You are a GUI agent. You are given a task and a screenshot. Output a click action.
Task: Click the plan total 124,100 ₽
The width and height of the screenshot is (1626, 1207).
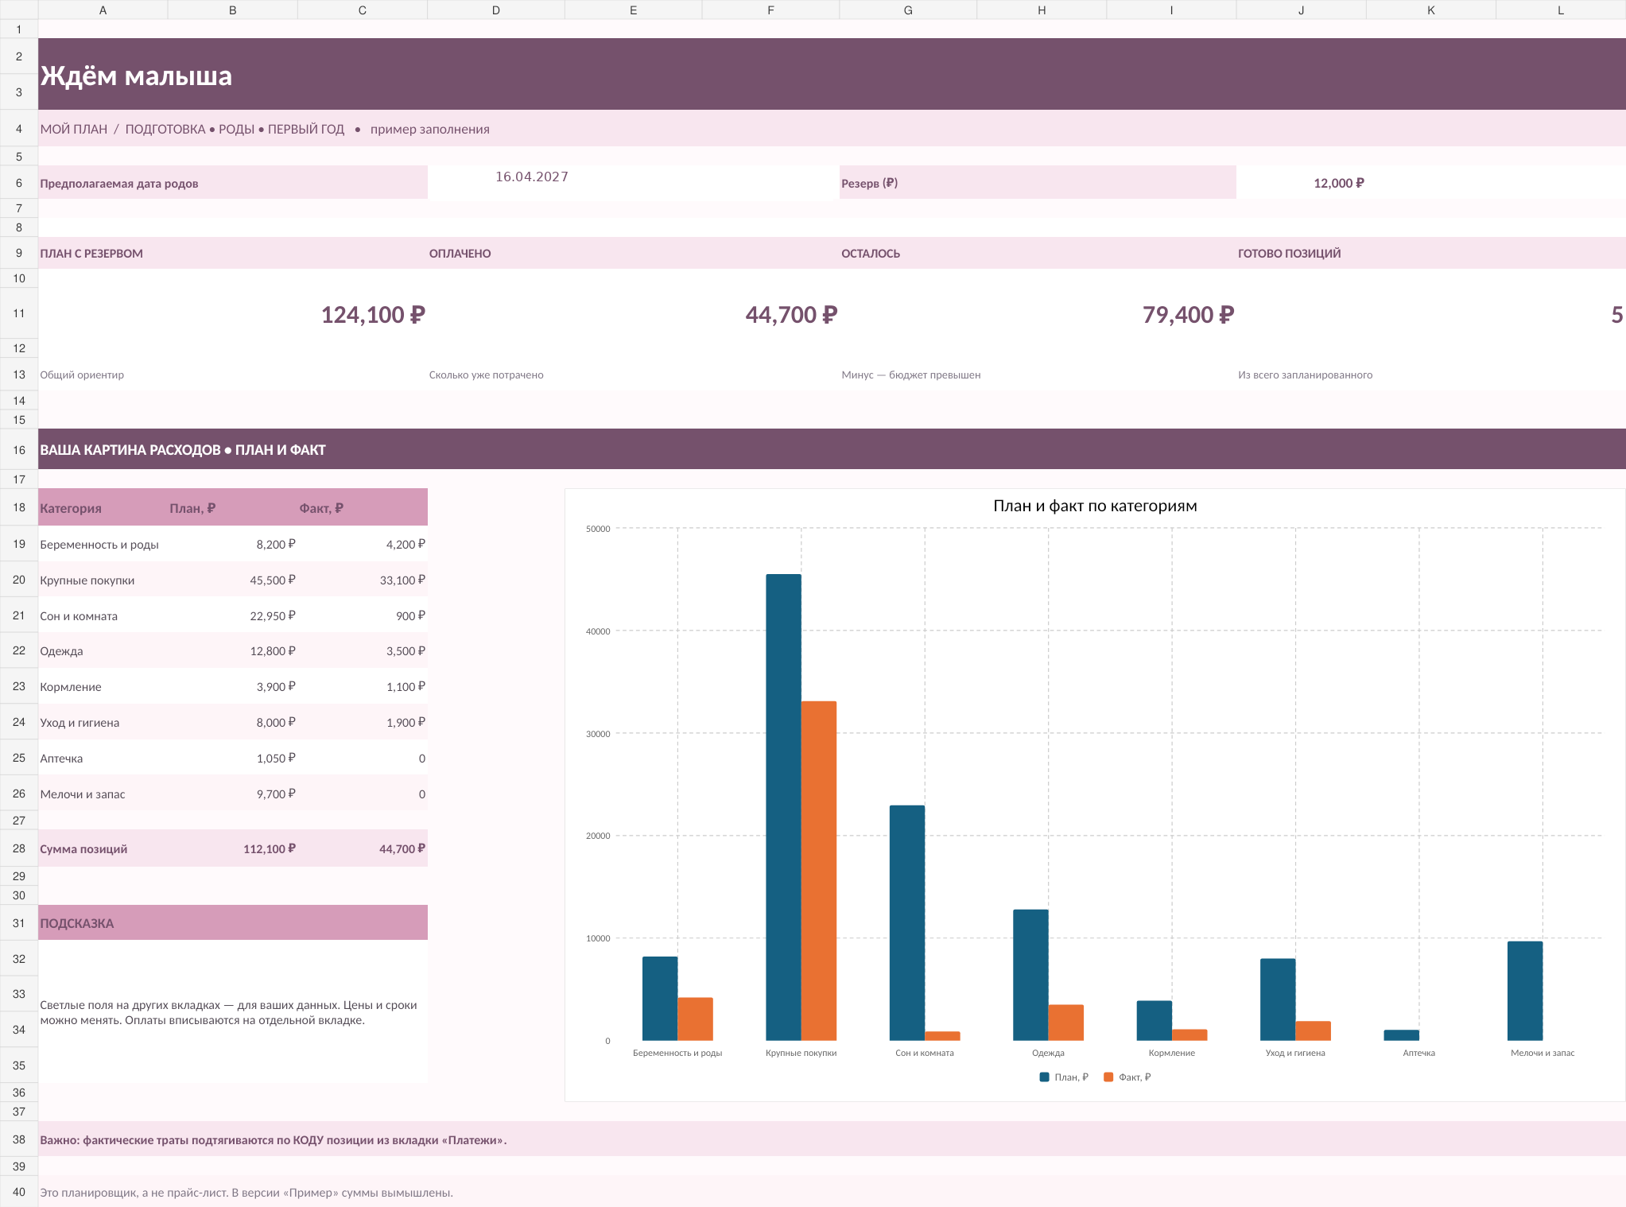[x=373, y=315]
